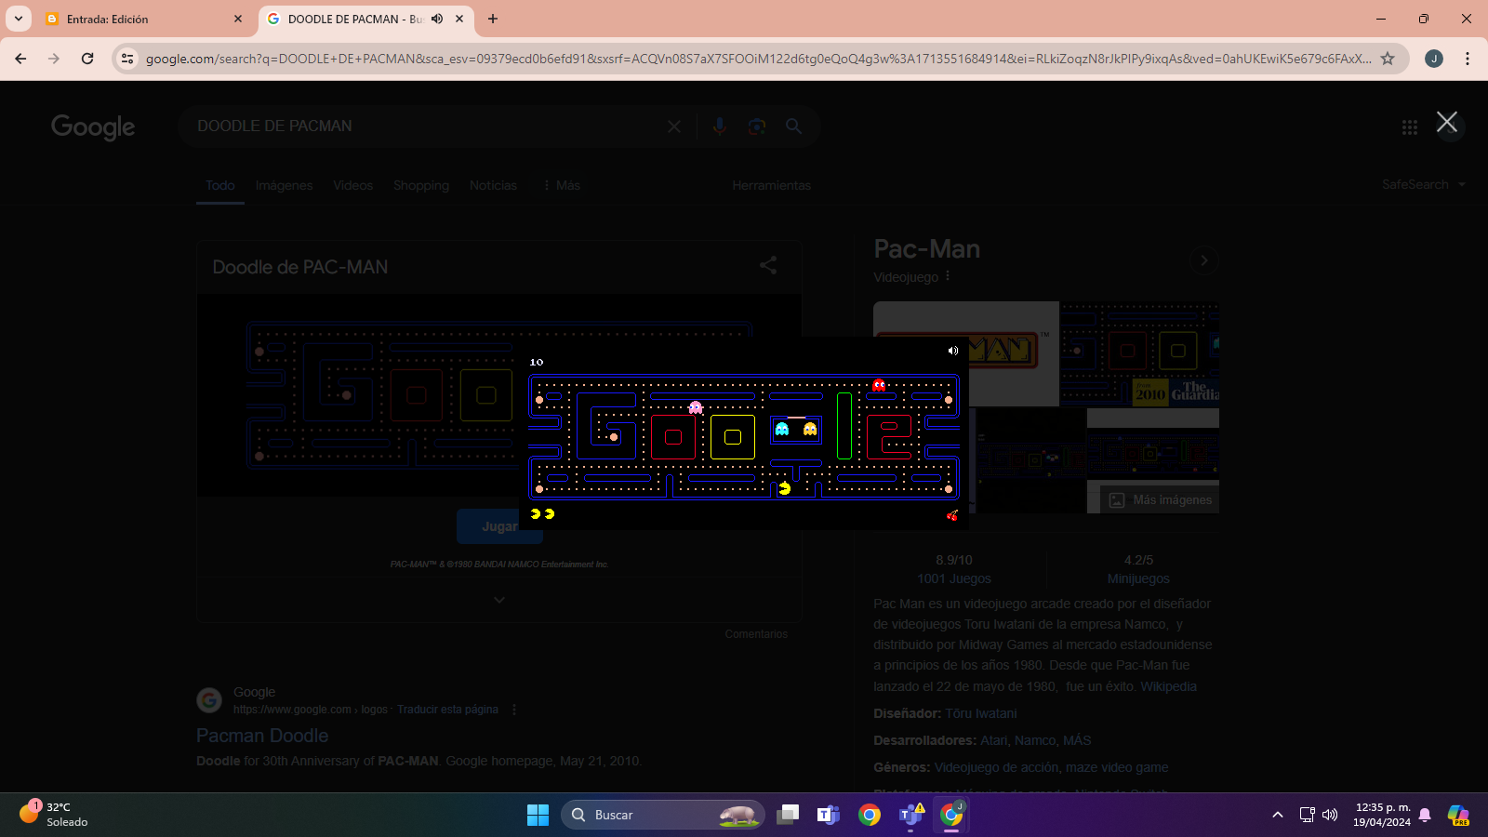The height and width of the screenshot is (837, 1488).
Task: Click the DOODLE DE PACMAN search field
Action: [423, 126]
